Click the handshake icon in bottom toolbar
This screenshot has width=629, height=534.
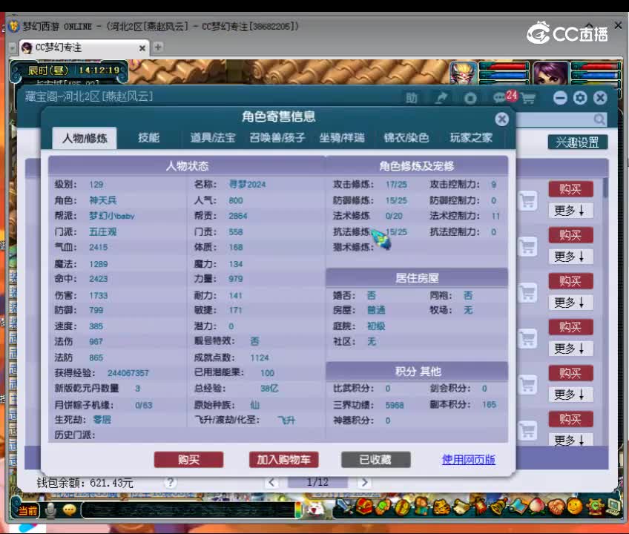click(555, 507)
